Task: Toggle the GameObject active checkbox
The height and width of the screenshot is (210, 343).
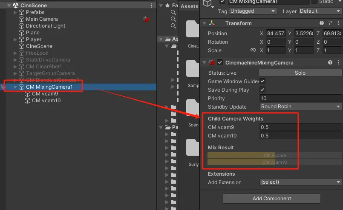Action: (x=222, y=1)
